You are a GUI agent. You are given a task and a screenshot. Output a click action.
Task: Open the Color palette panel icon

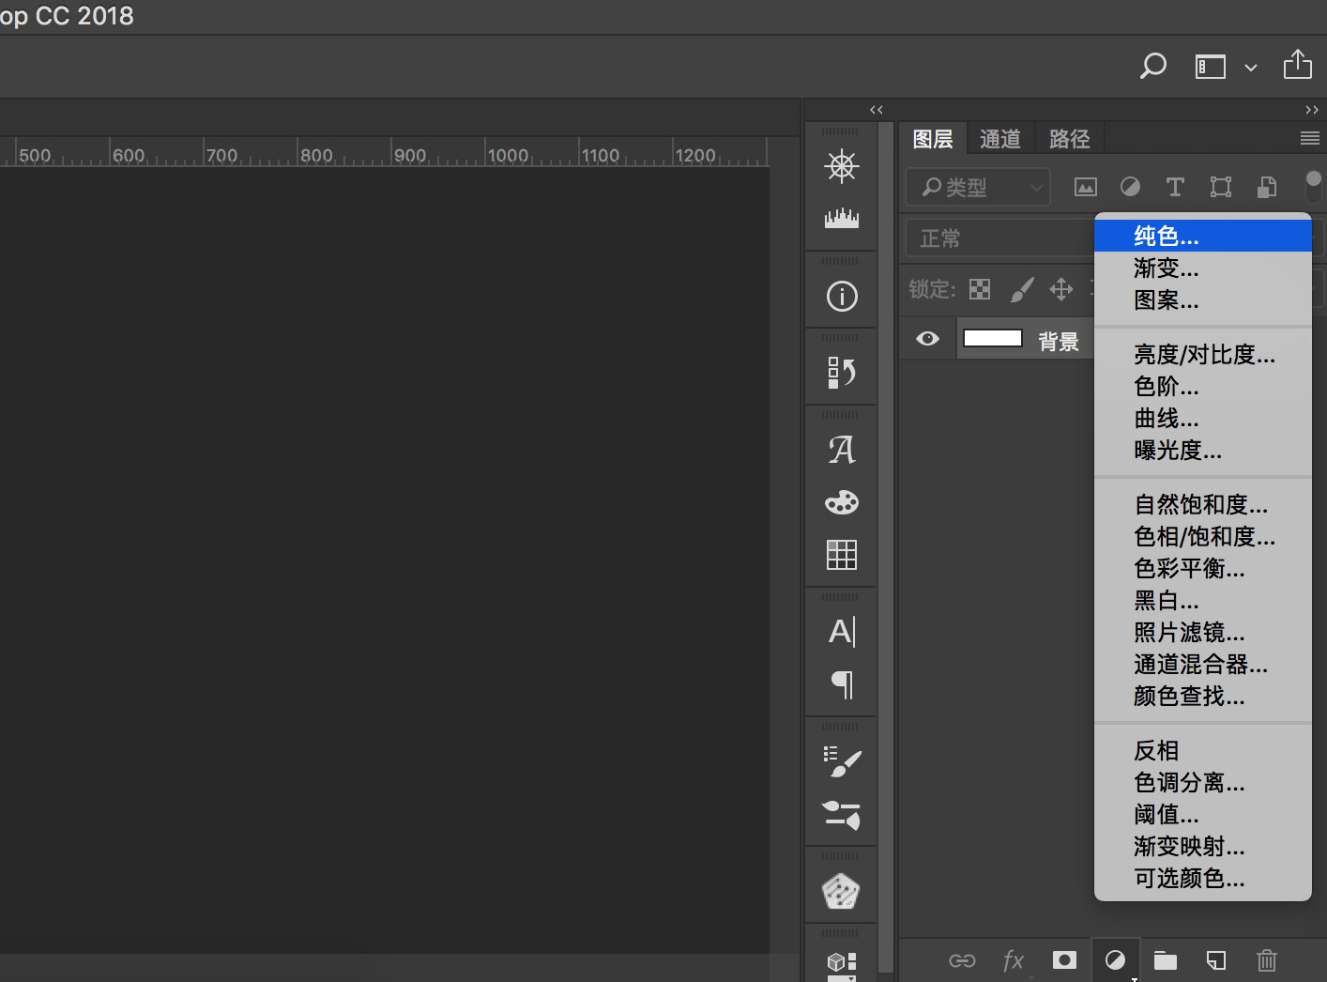pos(841,502)
